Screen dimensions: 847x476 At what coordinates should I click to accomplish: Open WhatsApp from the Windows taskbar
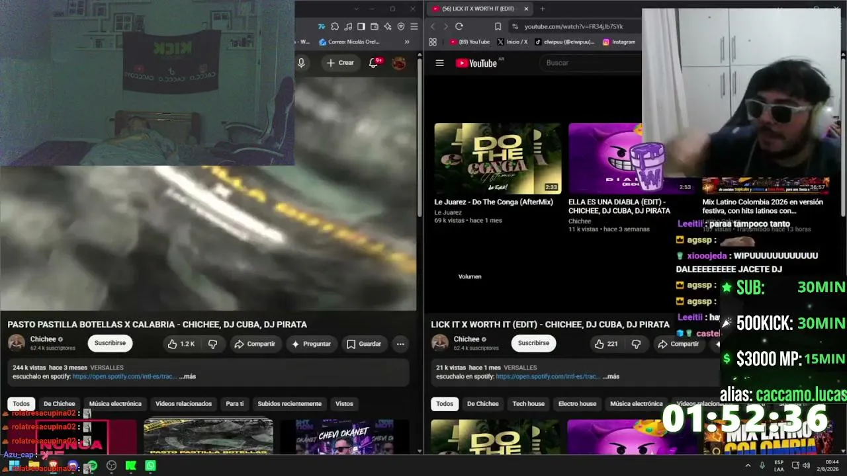150,466
